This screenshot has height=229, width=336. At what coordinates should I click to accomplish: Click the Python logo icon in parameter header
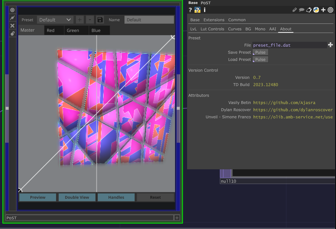(316, 10)
